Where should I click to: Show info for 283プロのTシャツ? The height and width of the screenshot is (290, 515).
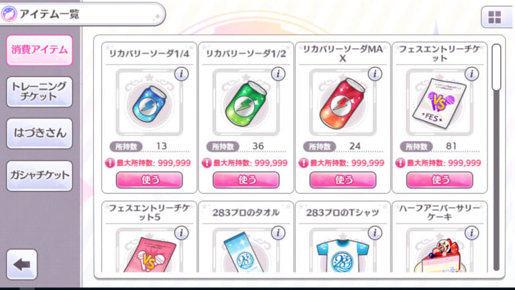pyautogui.click(x=375, y=233)
